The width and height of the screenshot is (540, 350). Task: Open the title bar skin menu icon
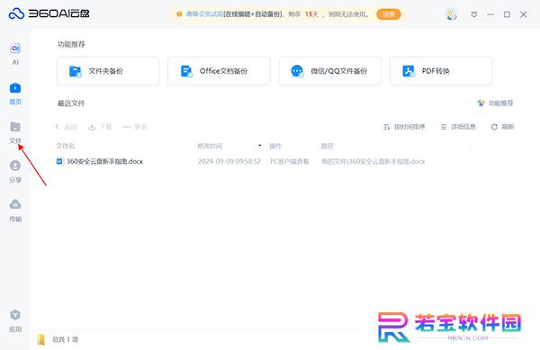click(474, 14)
